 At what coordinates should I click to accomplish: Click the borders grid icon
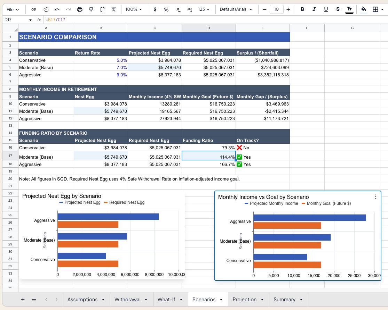point(375,9)
